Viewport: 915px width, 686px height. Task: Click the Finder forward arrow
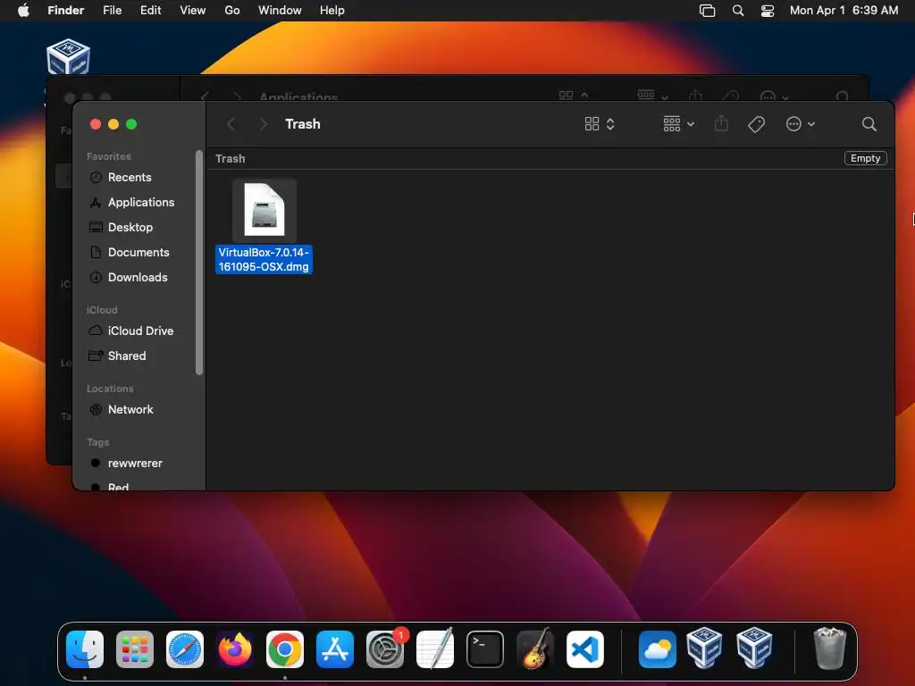(264, 124)
